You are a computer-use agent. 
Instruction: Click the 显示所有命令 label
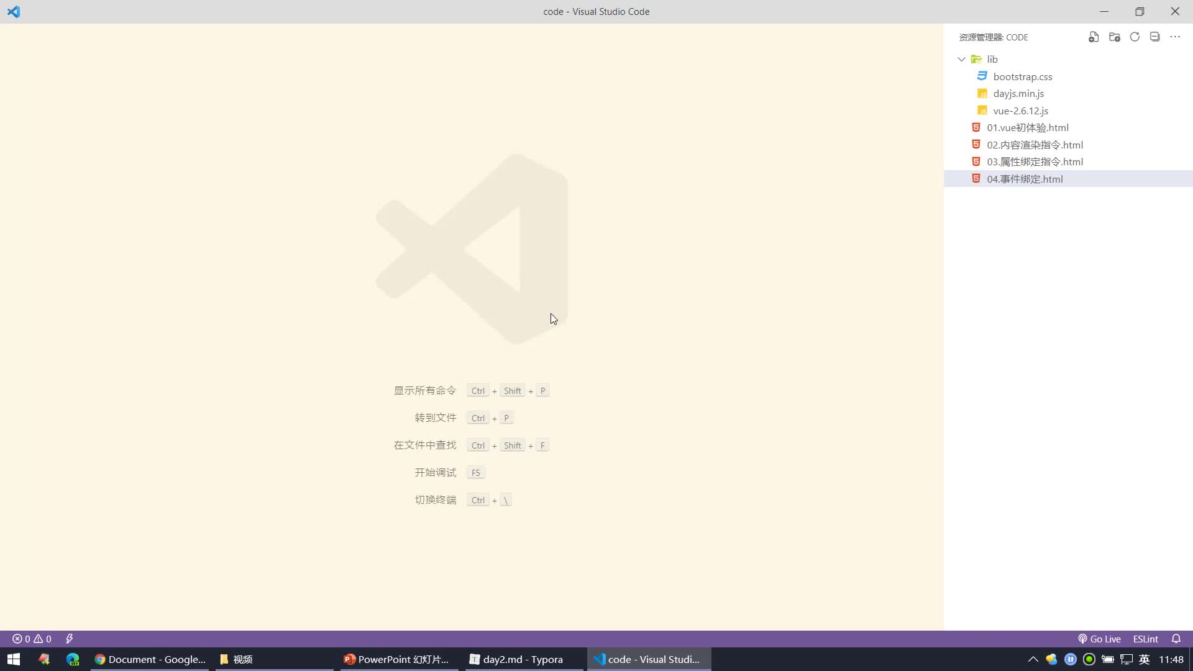(x=425, y=391)
